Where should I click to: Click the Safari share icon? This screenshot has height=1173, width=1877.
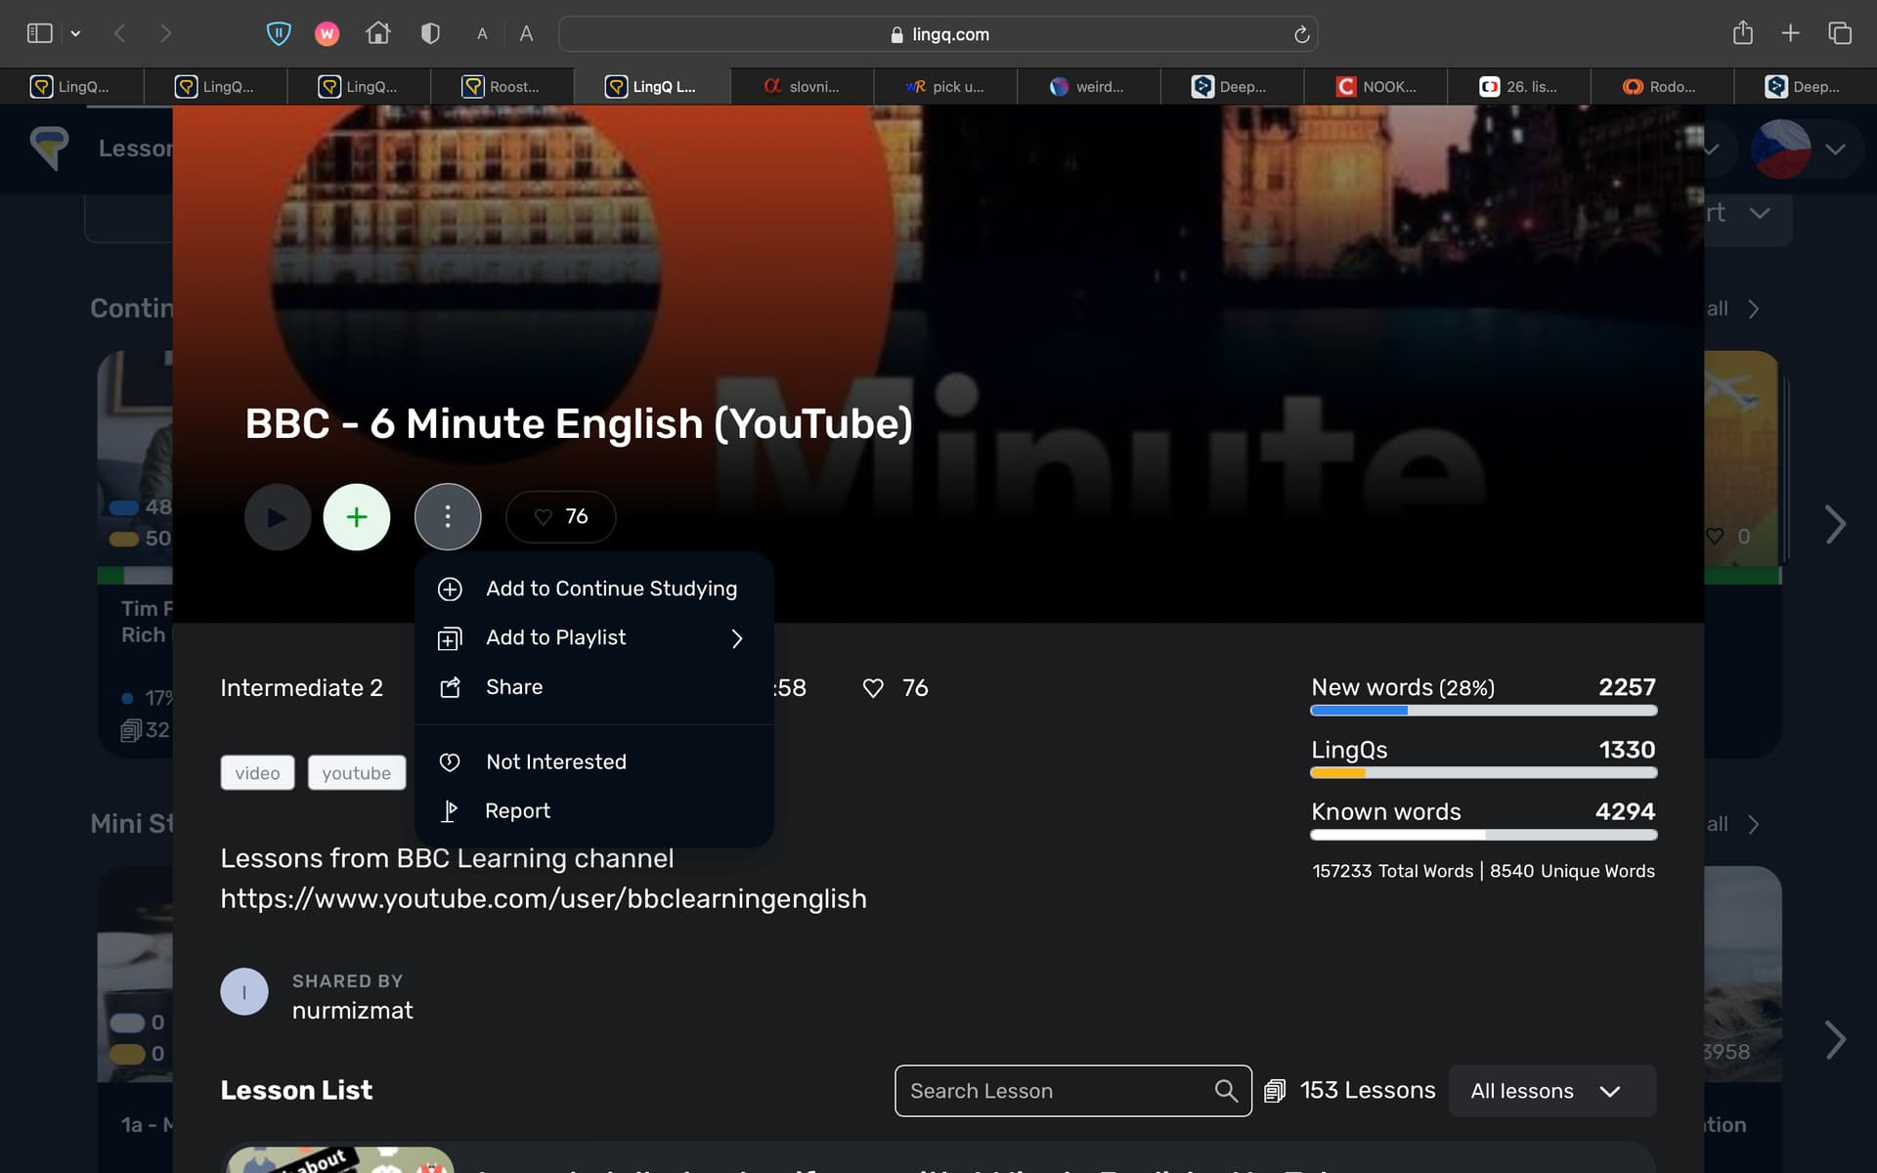point(1743,33)
